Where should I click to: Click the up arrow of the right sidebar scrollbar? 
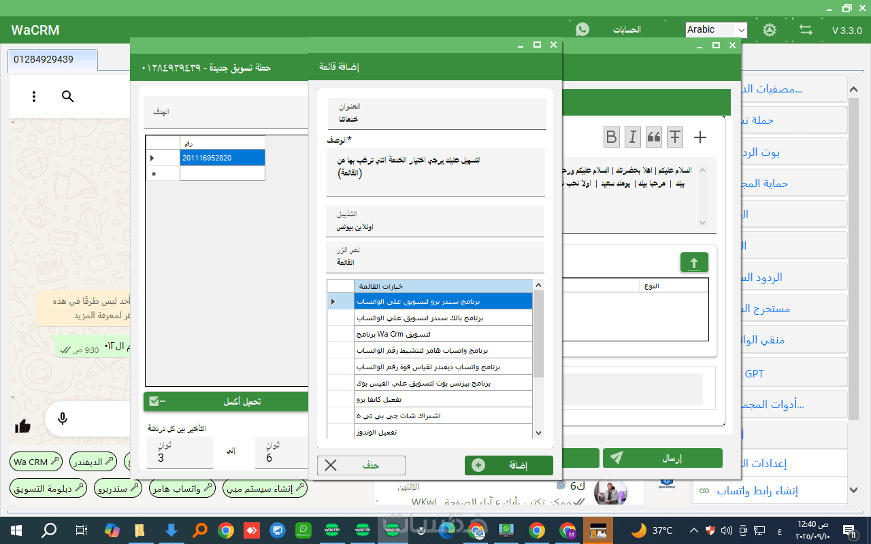[853, 89]
